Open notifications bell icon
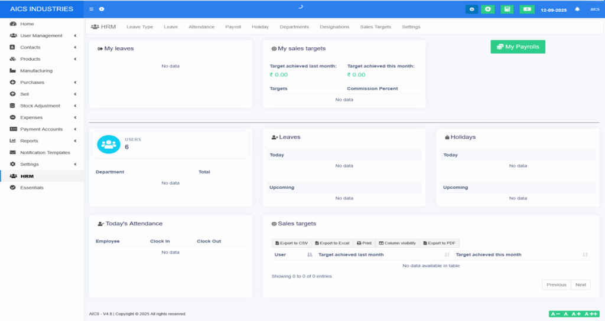 click(x=577, y=9)
